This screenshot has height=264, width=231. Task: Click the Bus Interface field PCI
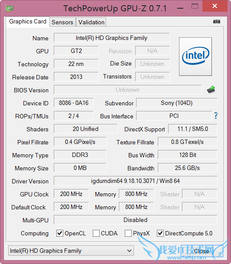(x=174, y=116)
